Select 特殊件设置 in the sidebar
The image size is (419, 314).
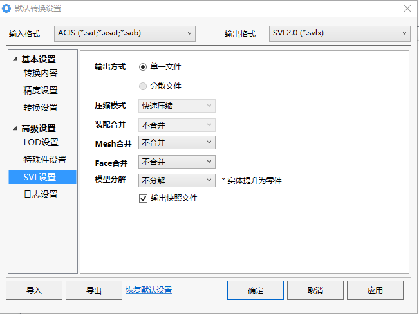click(45, 160)
